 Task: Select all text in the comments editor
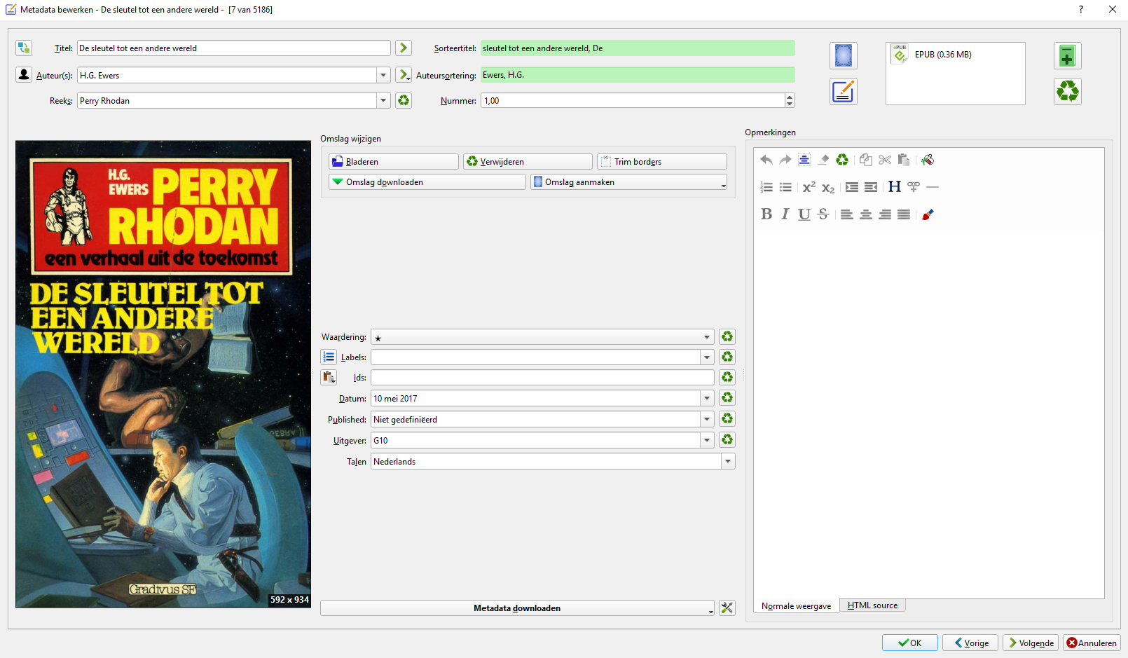tap(804, 160)
